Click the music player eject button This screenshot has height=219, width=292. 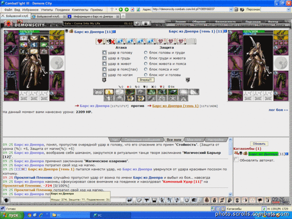(x=146, y=23)
